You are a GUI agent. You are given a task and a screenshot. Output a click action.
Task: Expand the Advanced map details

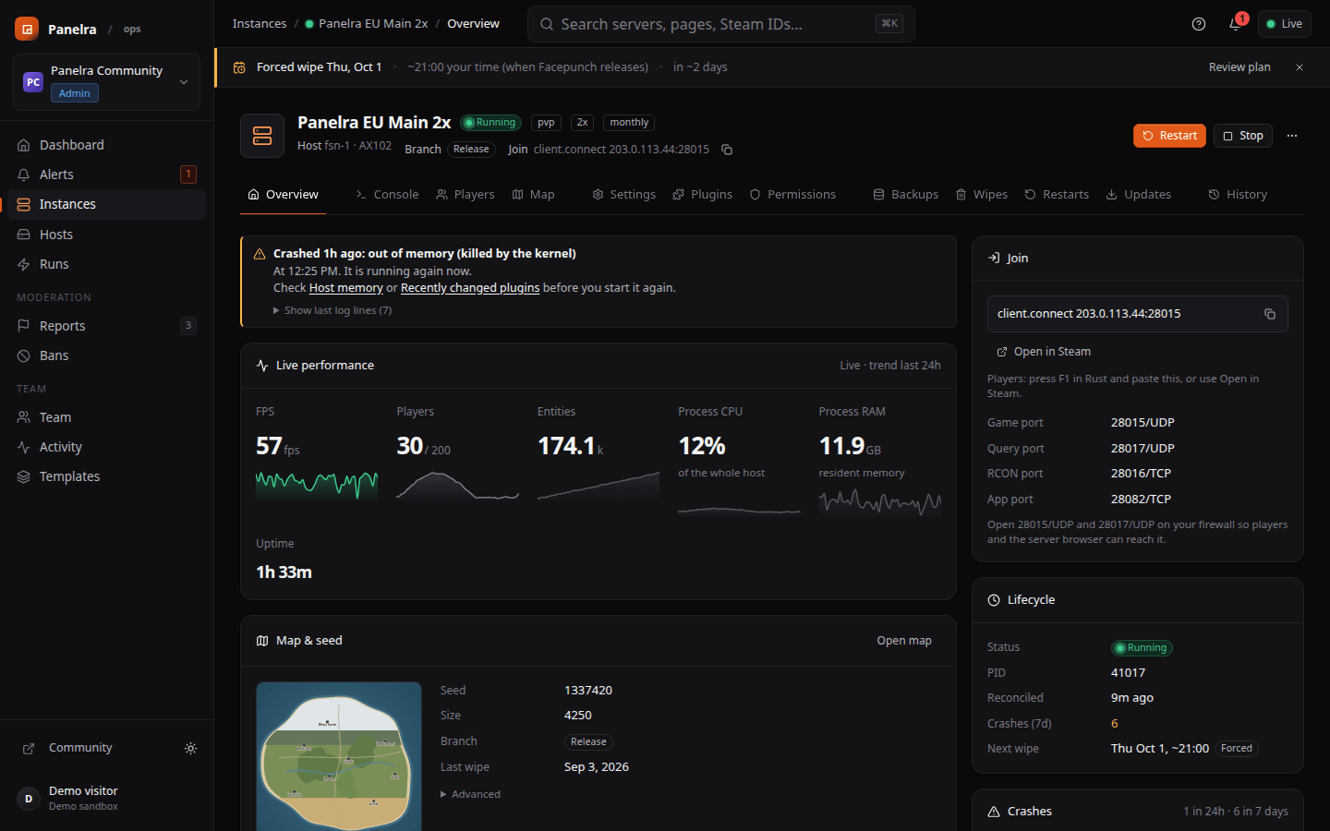pyautogui.click(x=470, y=794)
